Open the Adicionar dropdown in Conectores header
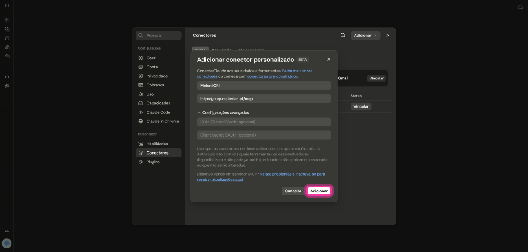Screen dimensions: 528x252 click(x=365, y=36)
